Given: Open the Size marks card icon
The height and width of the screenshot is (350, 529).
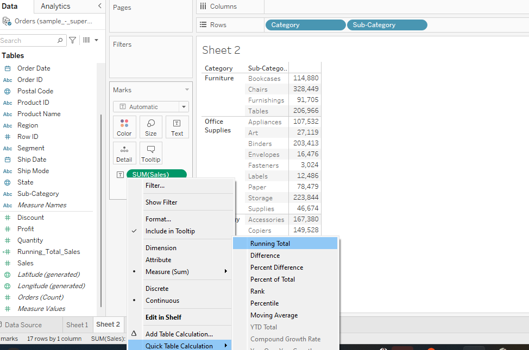Looking at the screenshot, I should 150,126.
